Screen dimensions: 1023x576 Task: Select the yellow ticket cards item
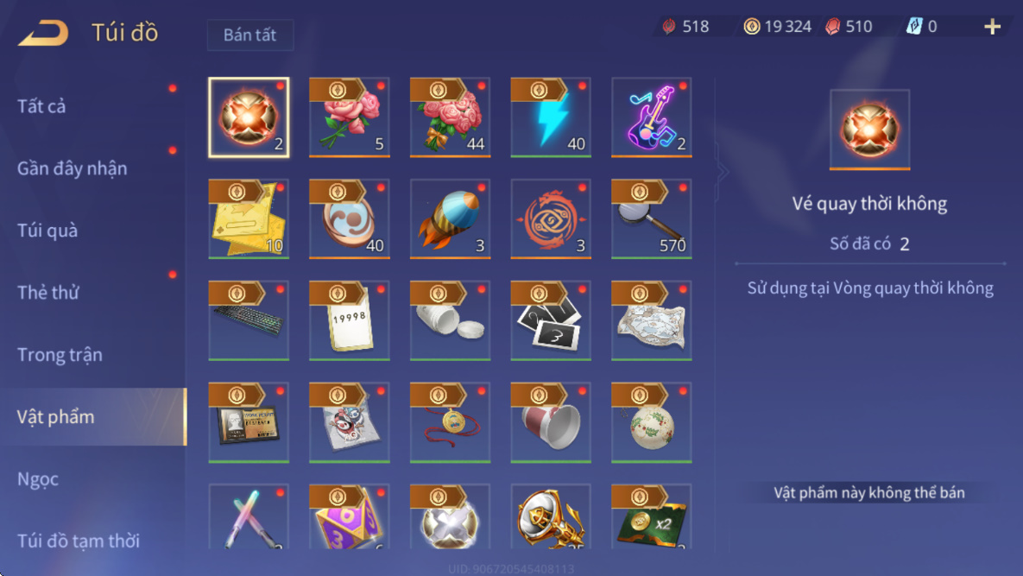(x=249, y=219)
